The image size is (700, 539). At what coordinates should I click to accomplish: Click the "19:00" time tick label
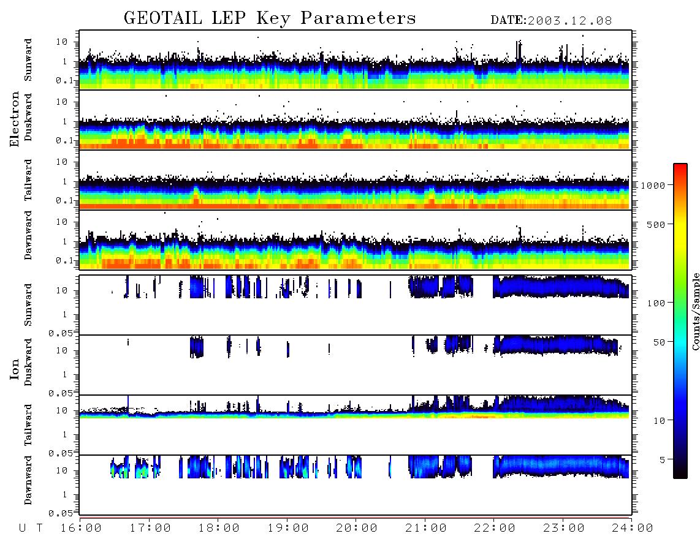click(288, 528)
